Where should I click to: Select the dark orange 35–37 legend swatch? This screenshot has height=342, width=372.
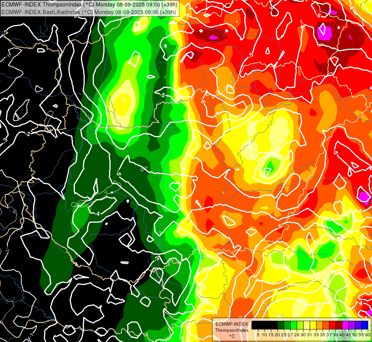point(326,325)
